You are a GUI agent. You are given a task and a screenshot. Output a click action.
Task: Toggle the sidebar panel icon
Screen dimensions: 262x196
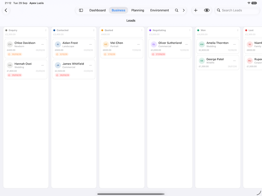click(x=81, y=10)
